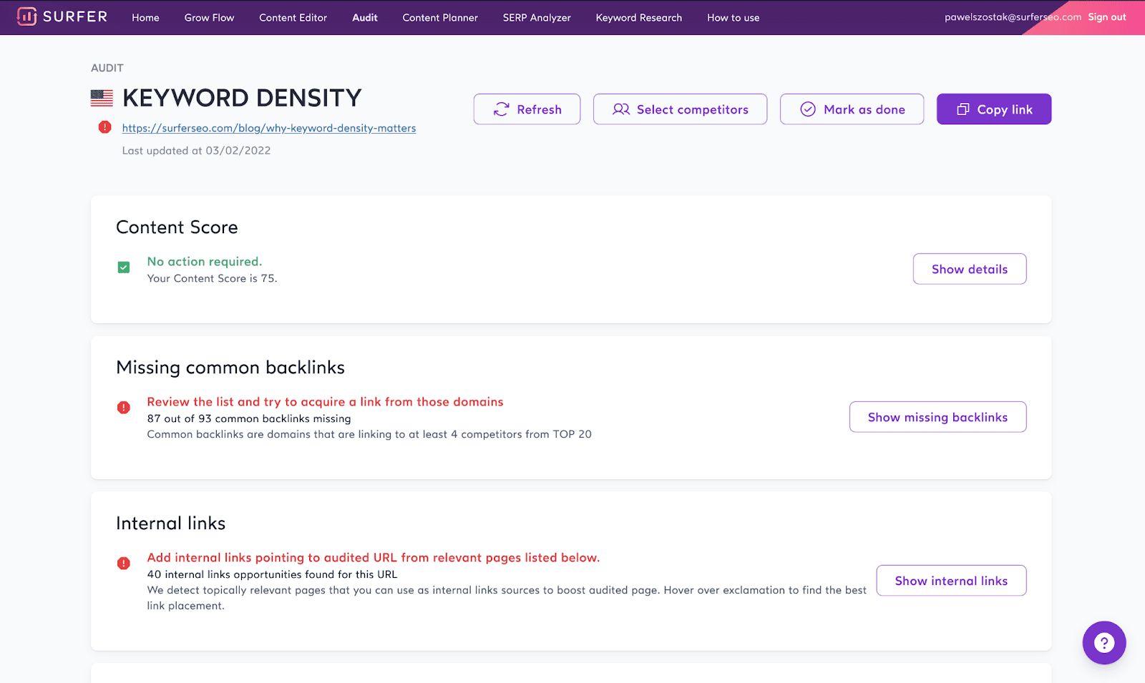Click the 'Internal links' heading

[x=170, y=524]
